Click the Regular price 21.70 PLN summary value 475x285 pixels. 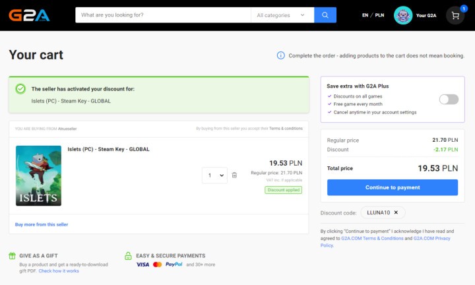coord(445,140)
